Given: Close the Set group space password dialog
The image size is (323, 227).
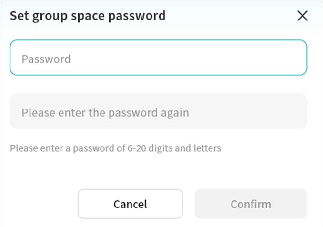Looking at the screenshot, I should 303,16.
